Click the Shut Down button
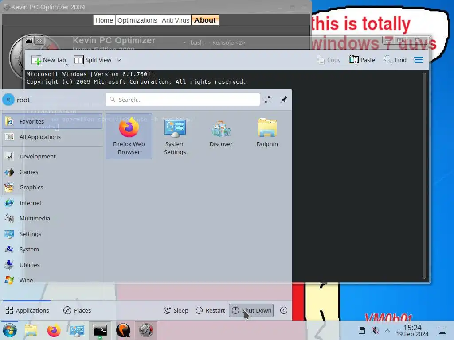Viewport: 454px width, 340px height. pos(251,310)
